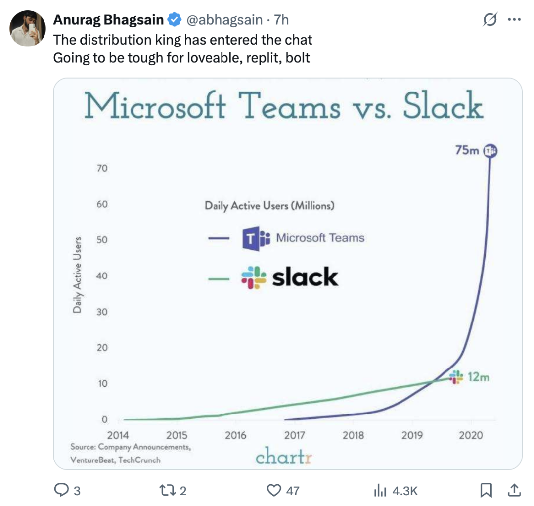This screenshot has height=506, width=534.
Task: Open the three-dot more options menu
Action: point(514,20)
